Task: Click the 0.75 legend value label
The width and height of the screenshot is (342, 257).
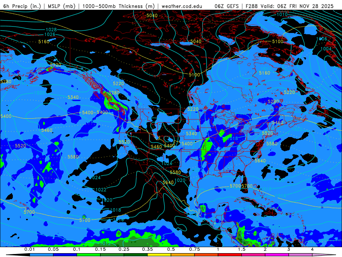Action: coord(195,249)
